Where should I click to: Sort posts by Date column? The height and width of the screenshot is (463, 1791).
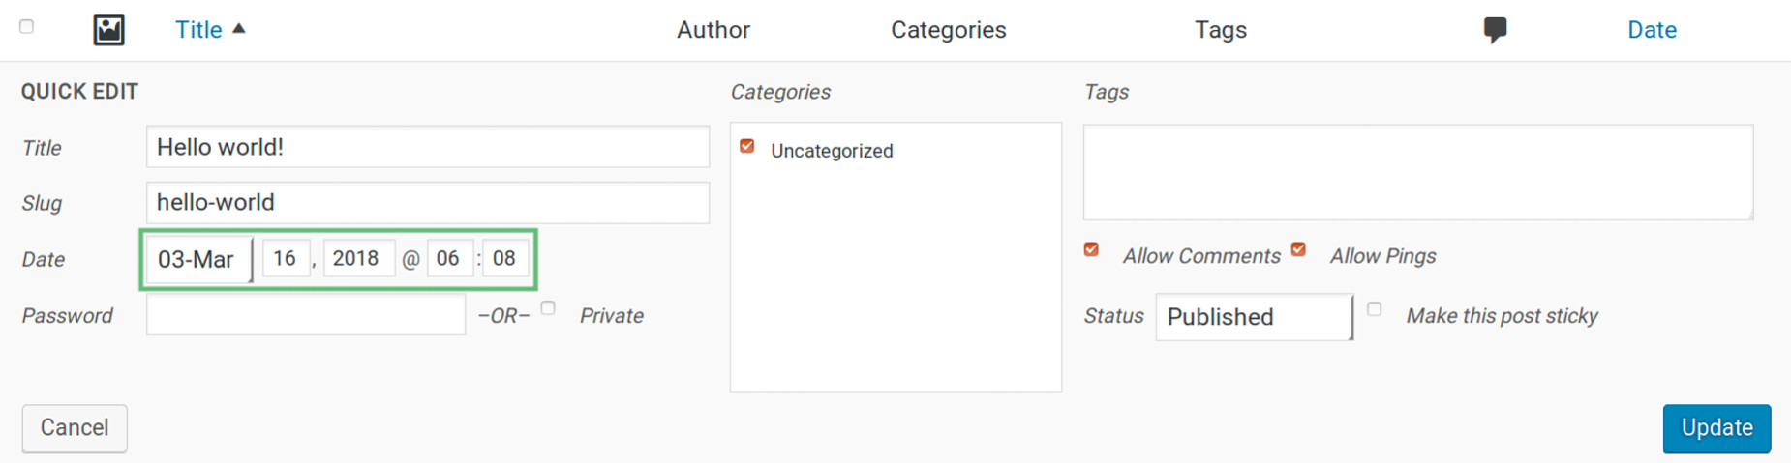point(1652,30)
